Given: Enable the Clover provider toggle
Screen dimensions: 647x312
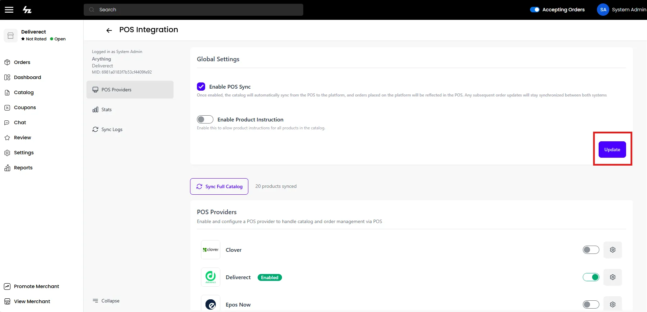Looking at the screenshot, I should [x=591, y=250].
